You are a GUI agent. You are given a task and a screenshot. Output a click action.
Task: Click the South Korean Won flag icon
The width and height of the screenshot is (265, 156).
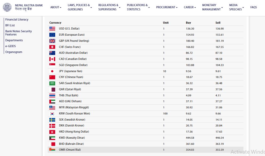52,114
